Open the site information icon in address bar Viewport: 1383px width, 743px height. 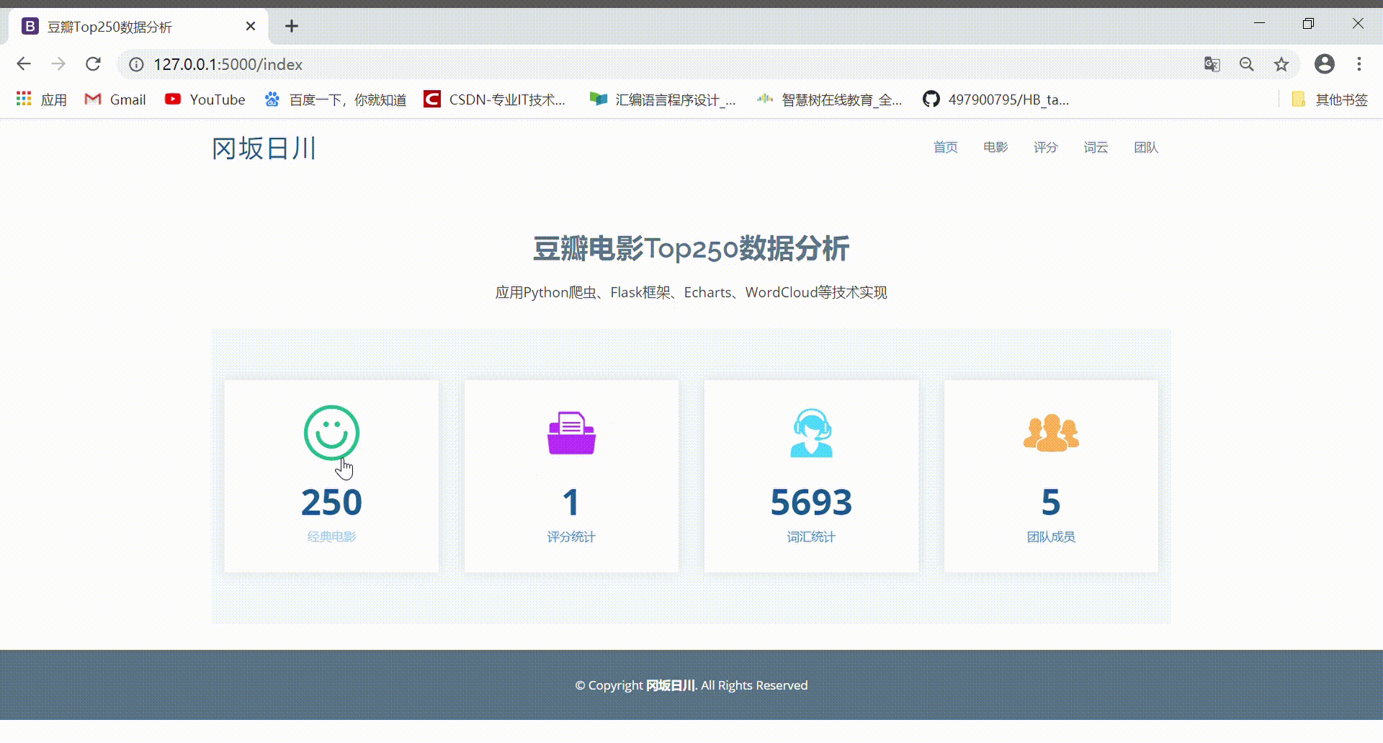tap(136, 65)
